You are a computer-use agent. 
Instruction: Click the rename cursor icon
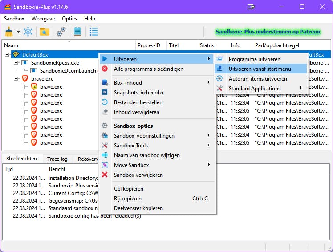pyautogui.click(x=105, y=155)
